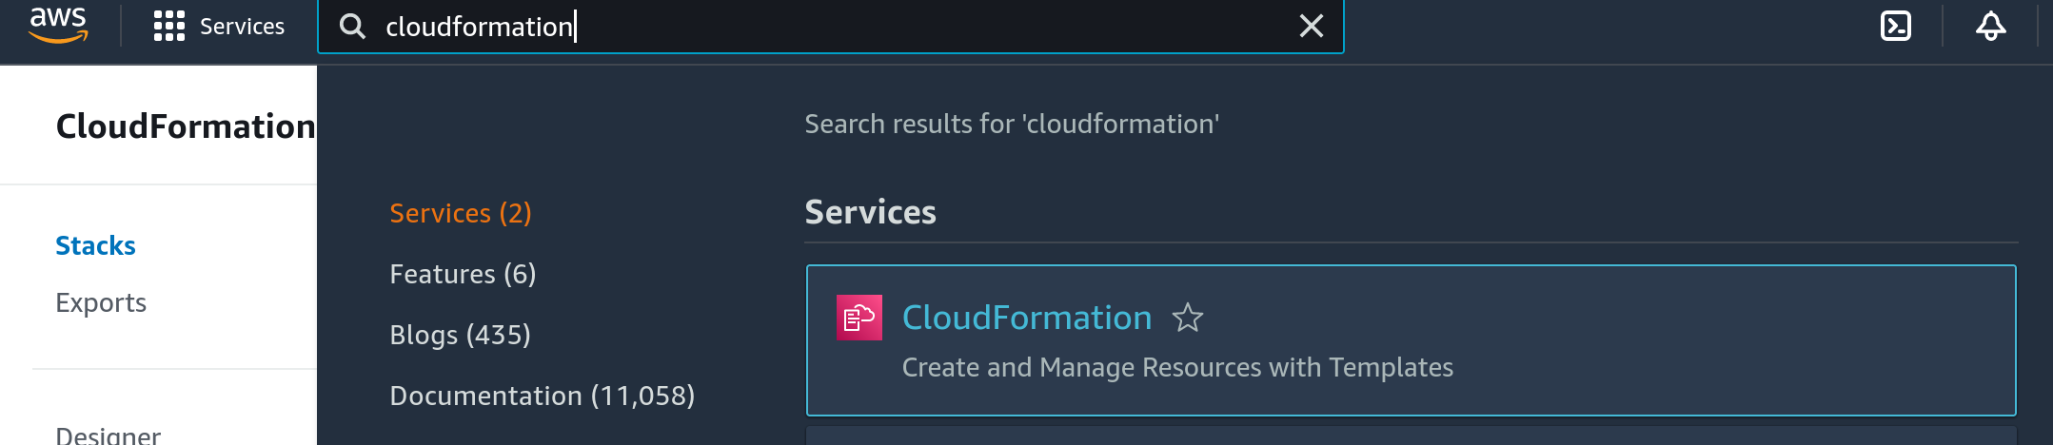This screenshot has width=2053, height=445.
Task: Click the CloudFormation sidebar heading
Action: [x=186, y=126]
